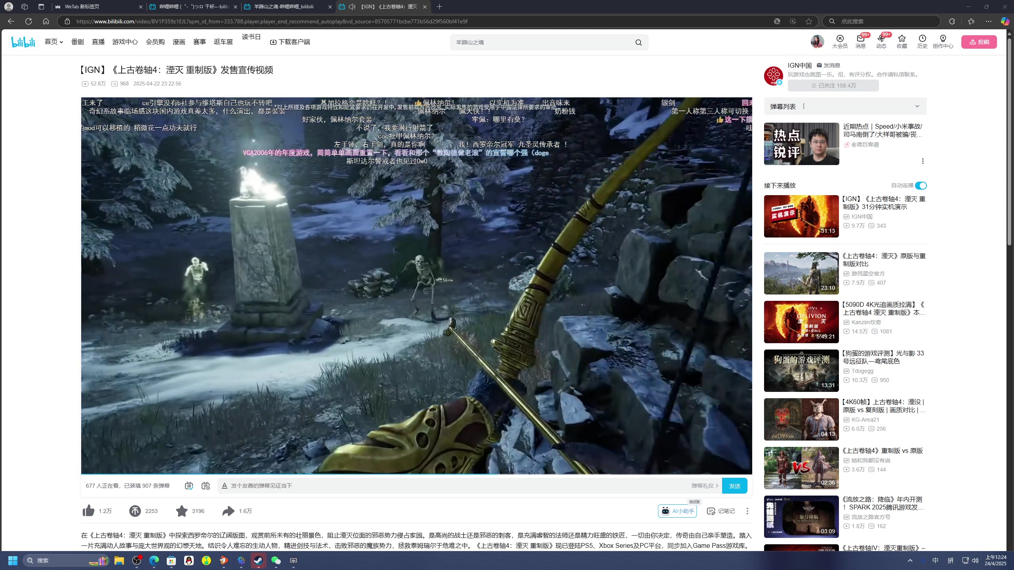Expand the 弹幕列表 panel chevron
This screenshot has height=570, width=1014.
point(917,106)
